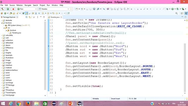Click the Last Edit Location icon

[53, 13]
